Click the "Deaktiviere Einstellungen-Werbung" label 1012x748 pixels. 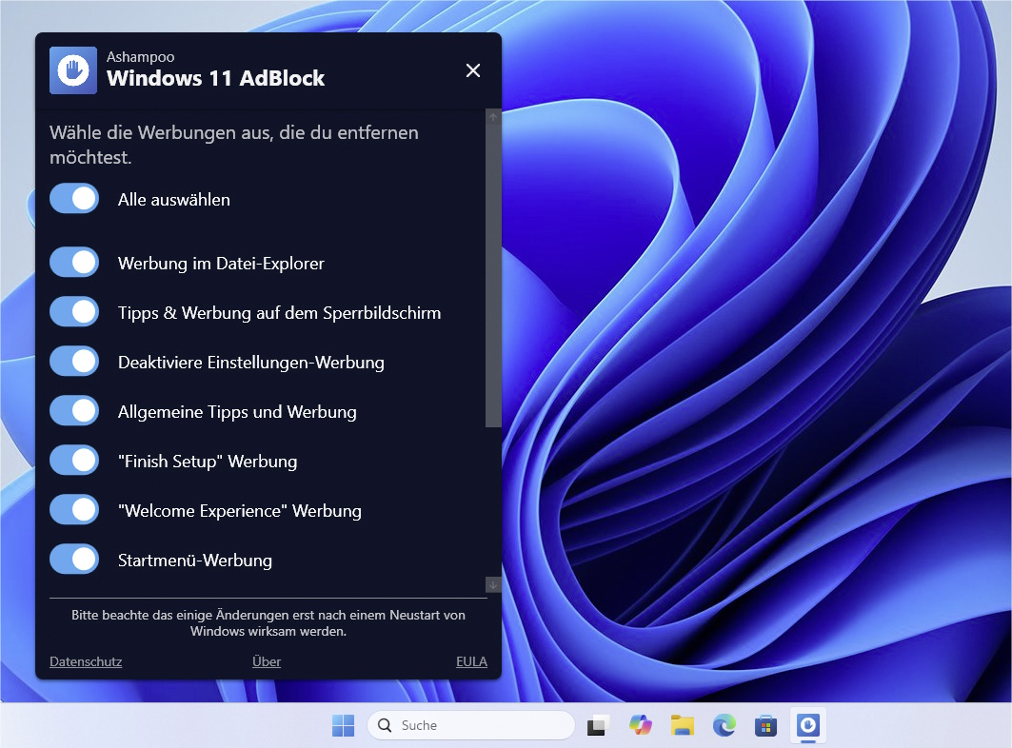pos(251,362)
